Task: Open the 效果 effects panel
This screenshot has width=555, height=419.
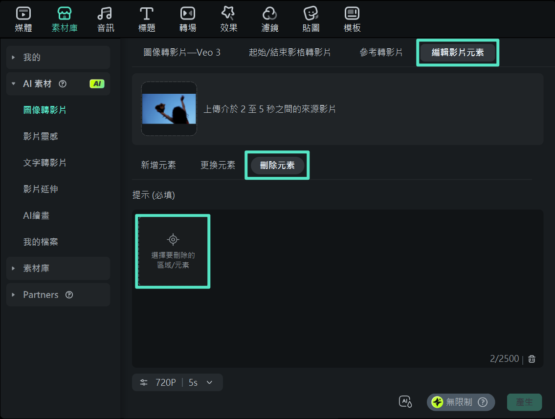Action: 228,19
